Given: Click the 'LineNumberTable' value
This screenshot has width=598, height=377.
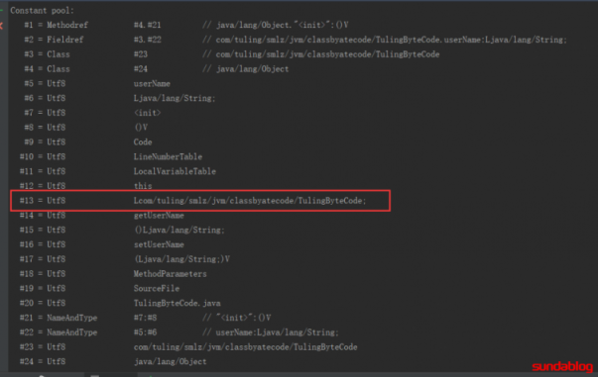Looking at the screenshot, I should [x=168, y=156].
